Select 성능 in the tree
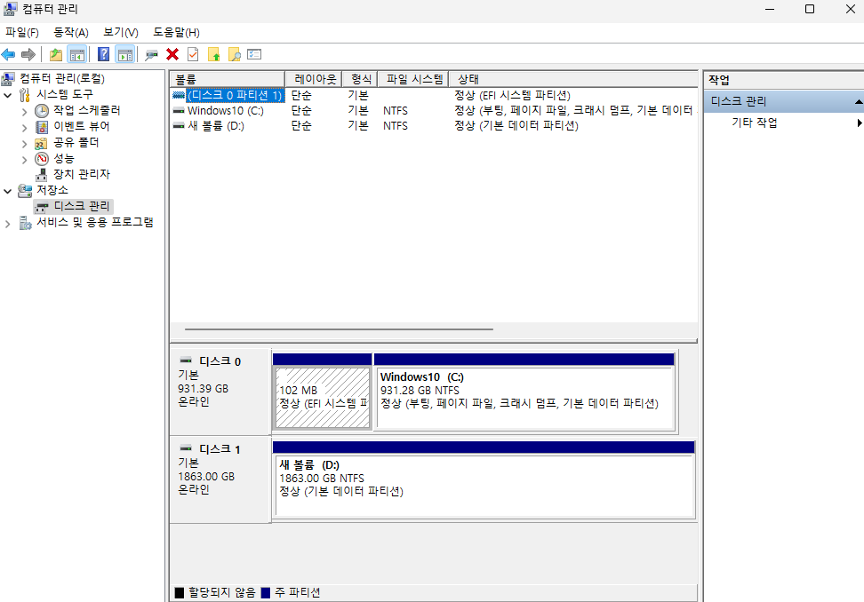Image resolution: width=864 pixels, height=602 pixels. [x=64, y=158]
